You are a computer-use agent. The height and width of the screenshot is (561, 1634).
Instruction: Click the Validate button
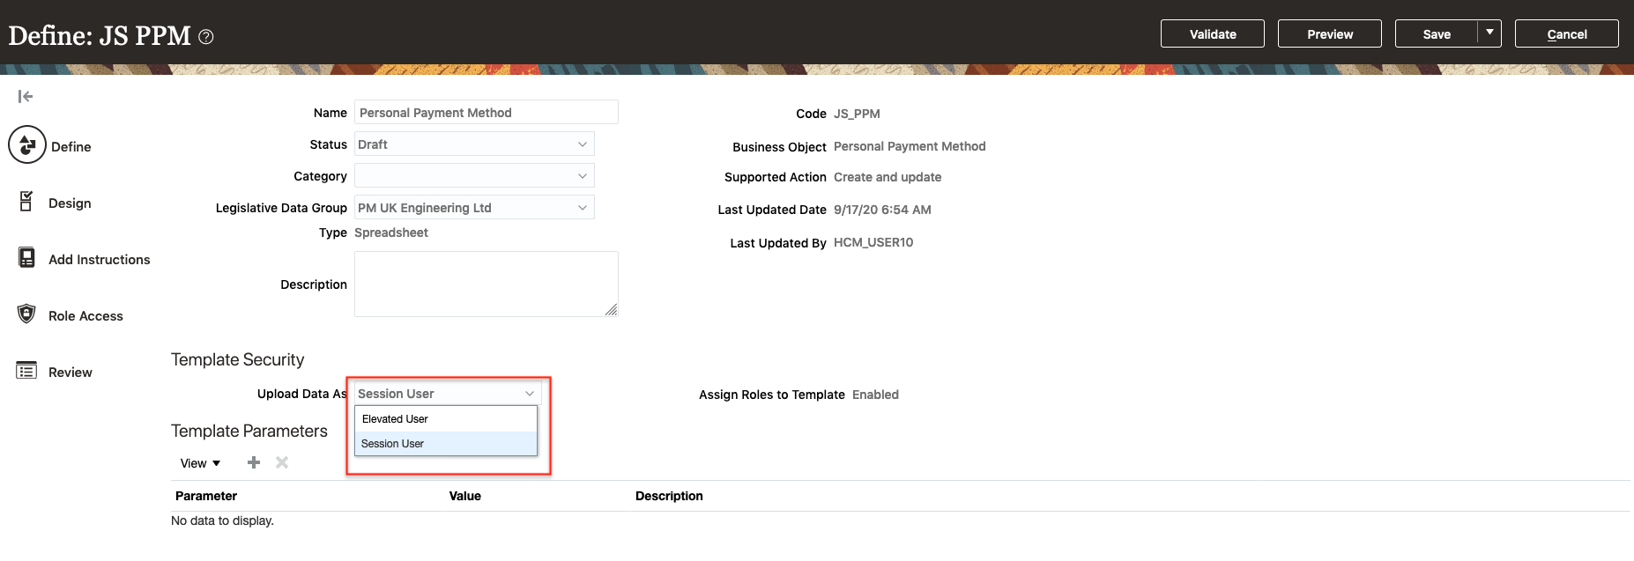[1212, 34]
